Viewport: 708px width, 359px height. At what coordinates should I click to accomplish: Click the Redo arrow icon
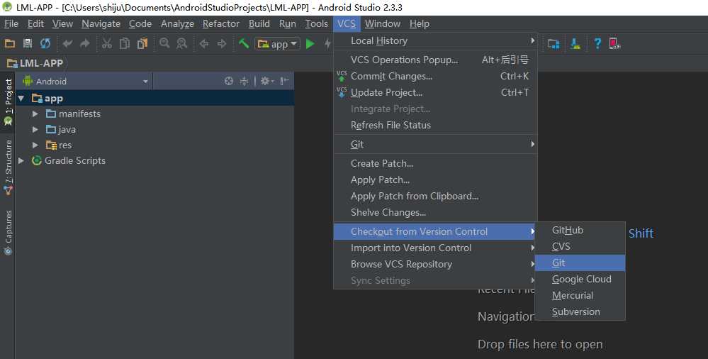[85, 43]
